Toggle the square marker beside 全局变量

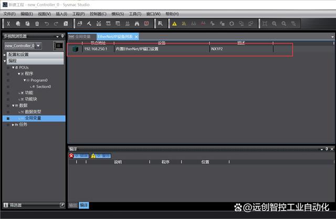coord(8,118)
